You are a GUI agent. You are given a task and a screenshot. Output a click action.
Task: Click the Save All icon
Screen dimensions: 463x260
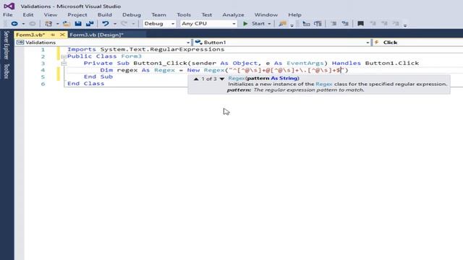90,24
